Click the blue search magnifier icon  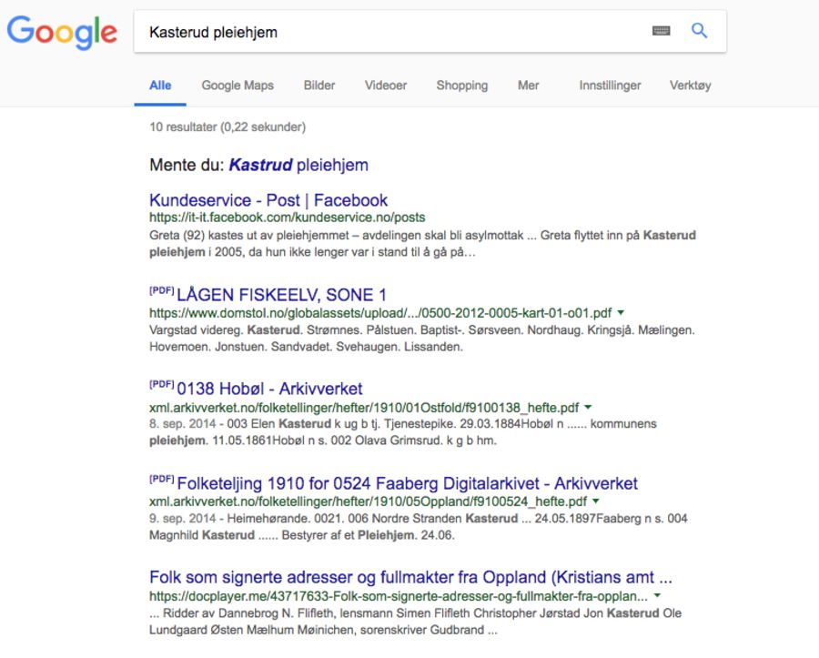point(700,31)
